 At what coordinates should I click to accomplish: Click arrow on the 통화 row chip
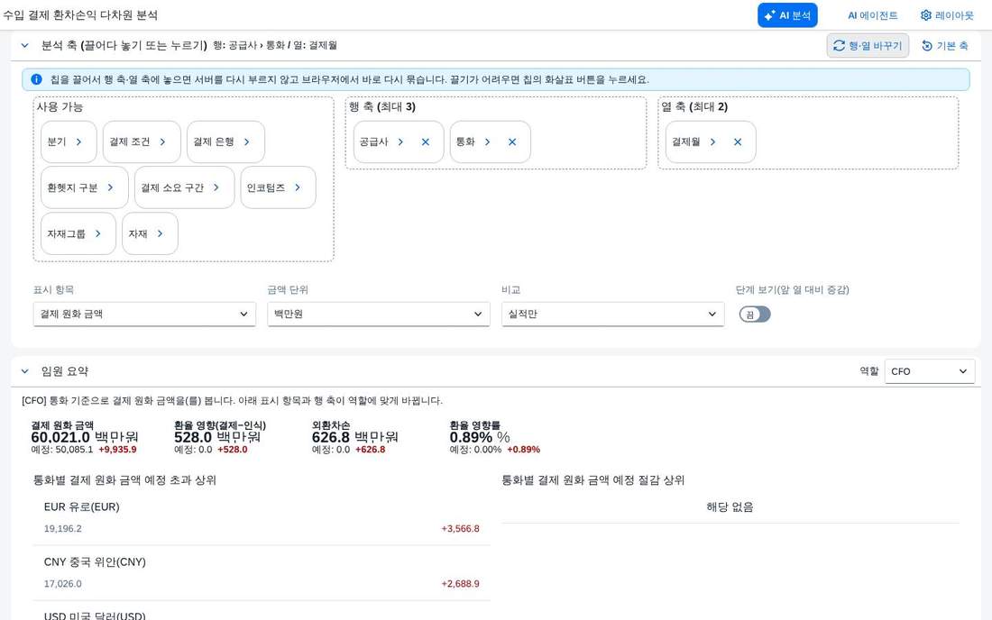[x=487, y=142]
